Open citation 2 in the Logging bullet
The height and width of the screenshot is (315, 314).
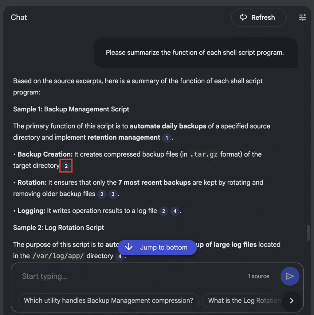pos(163,211)
